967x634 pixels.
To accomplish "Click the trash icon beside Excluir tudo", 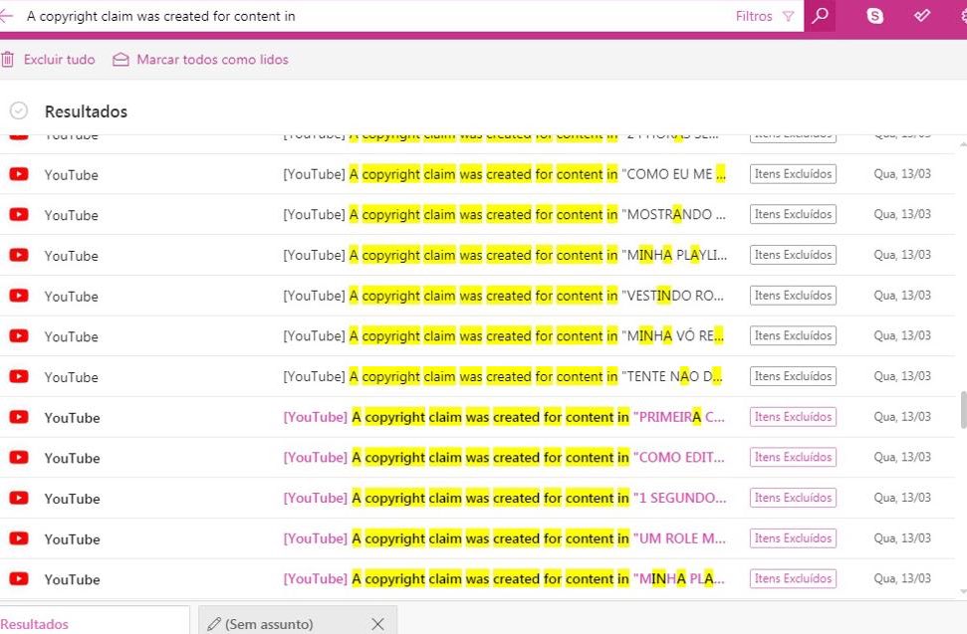I will coord(7,59).
